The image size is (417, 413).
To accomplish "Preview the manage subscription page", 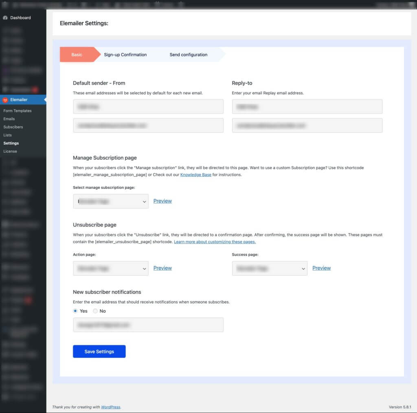I will (x=162, y=201).
